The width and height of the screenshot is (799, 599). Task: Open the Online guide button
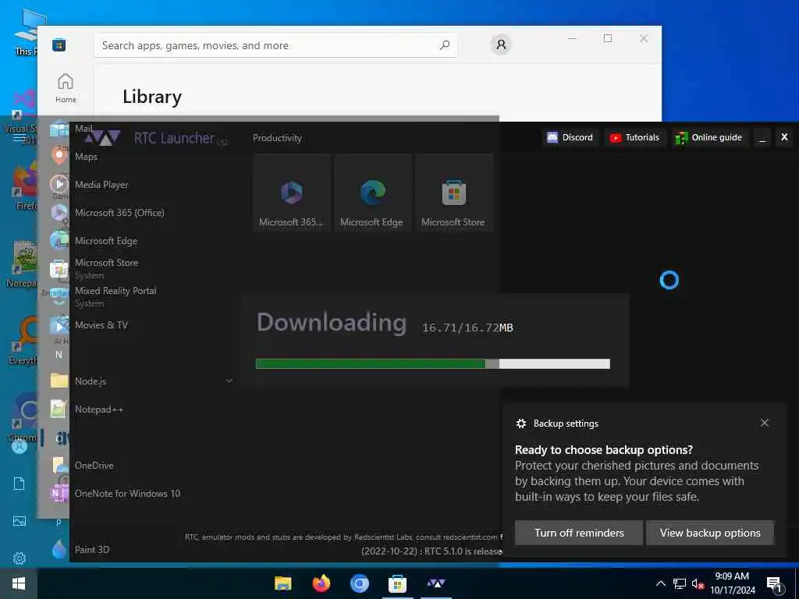coord(708,137)
